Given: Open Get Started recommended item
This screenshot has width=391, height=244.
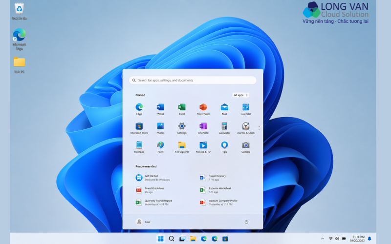Looking at the screenshot, I should click(152, 178).
